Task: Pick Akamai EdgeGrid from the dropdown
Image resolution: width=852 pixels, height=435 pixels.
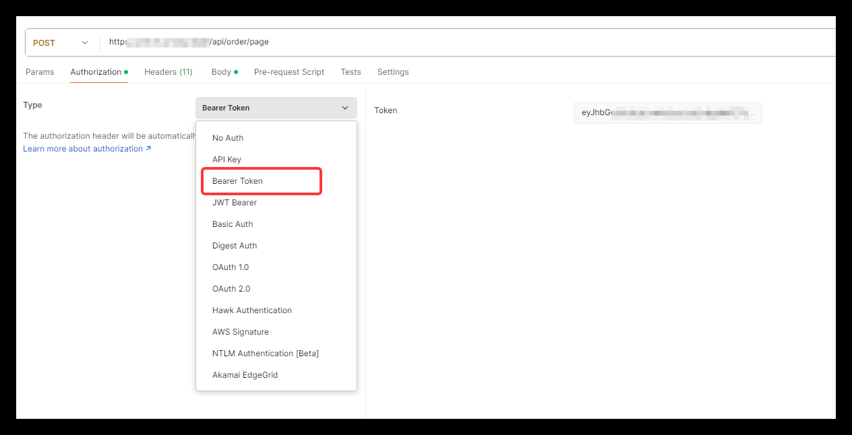Action: click(245, 375)
